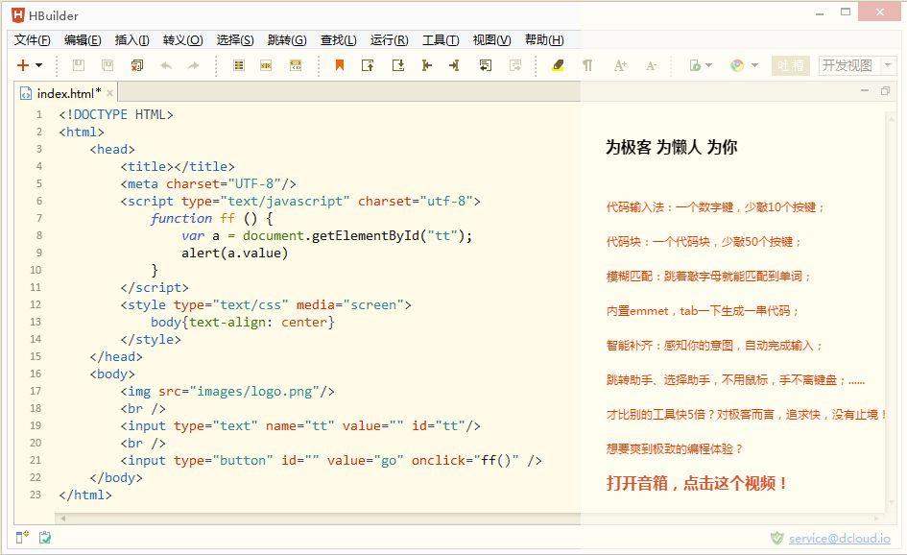This screenshot has width=907, height=555.
Task: Click the Close All files icon with red X
Action: 137,65
